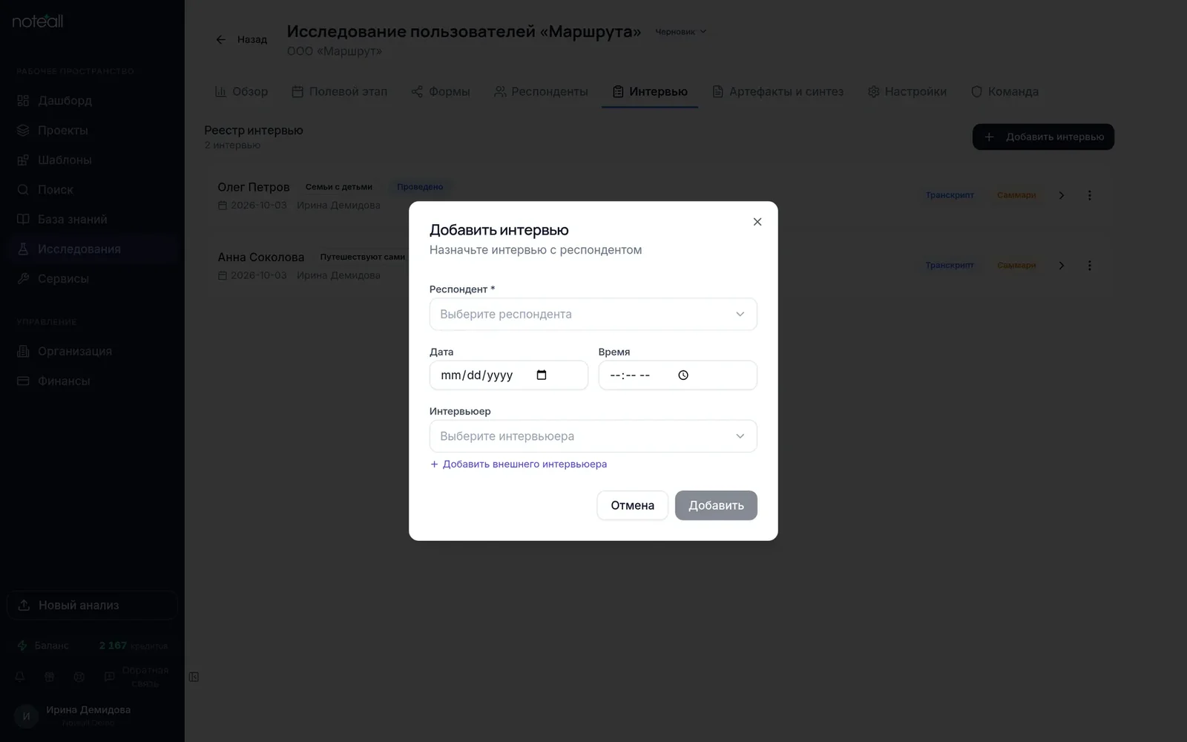Open Финансы in the sidebar

coord(92,381)
